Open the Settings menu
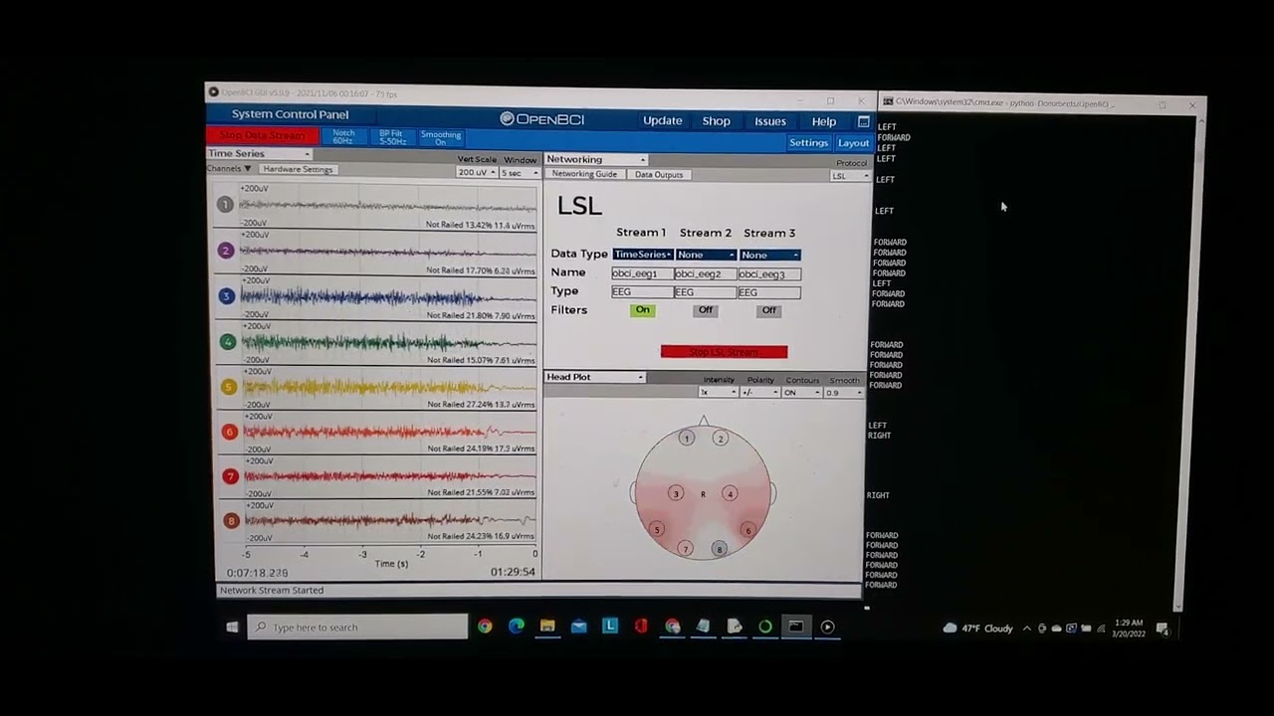1274x716 pixels. pos(808,143)
